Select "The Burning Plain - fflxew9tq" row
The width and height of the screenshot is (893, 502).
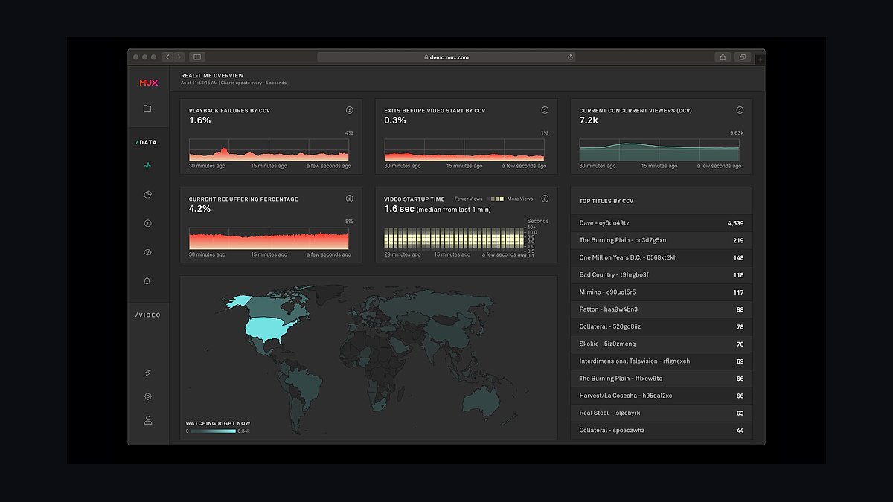[662, 378]
